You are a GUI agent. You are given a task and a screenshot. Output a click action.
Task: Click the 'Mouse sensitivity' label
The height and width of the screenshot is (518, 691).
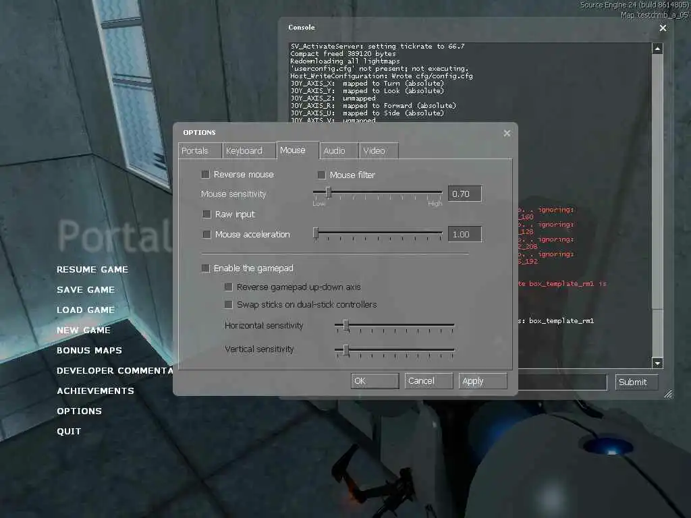coord(233,194)
